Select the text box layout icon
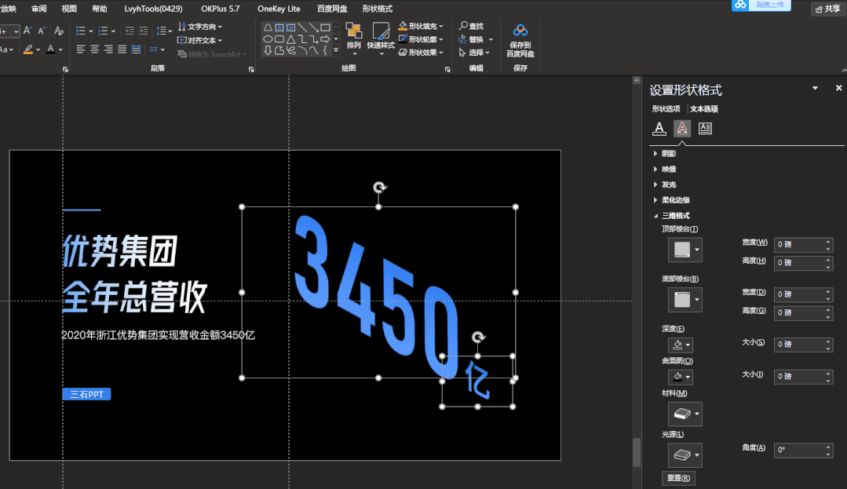The image size is (847, 489). pos(705,129)
